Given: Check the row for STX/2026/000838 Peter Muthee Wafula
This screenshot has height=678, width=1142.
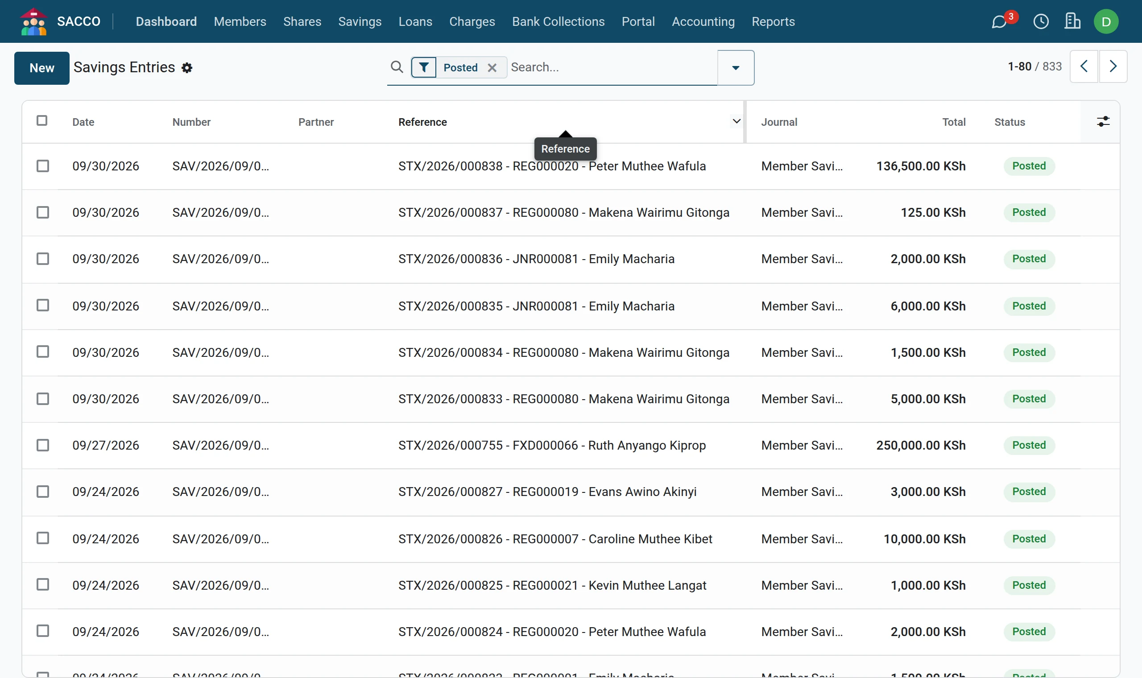Looking at the screenshot, I should pyautogui.click(x=42, y=166).
